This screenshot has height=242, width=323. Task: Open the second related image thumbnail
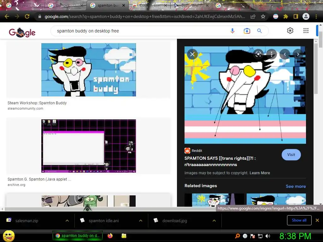click(276, 200)
